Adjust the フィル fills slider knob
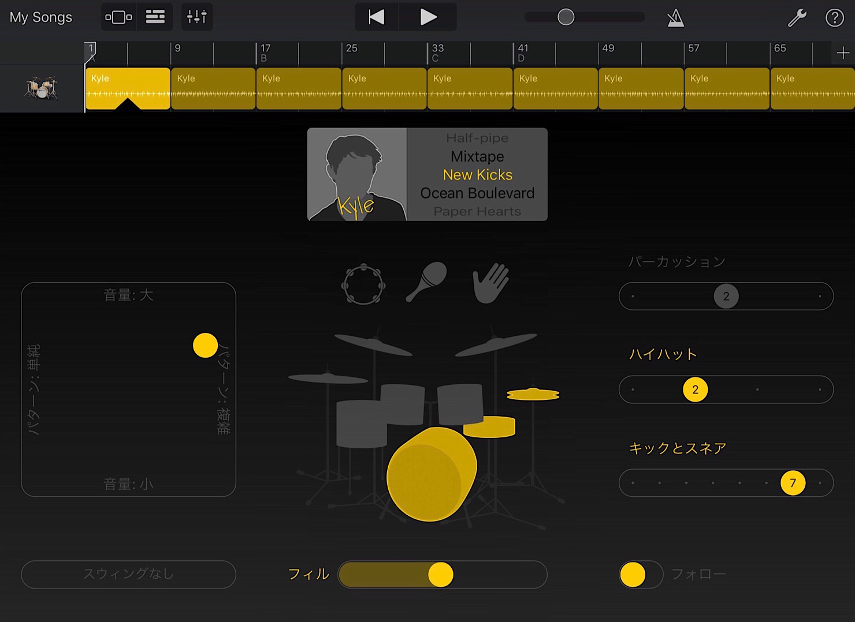Screen dimensions: 855x622 [441, 575]
